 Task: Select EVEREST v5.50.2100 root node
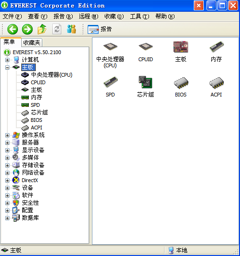pos(37,52)
